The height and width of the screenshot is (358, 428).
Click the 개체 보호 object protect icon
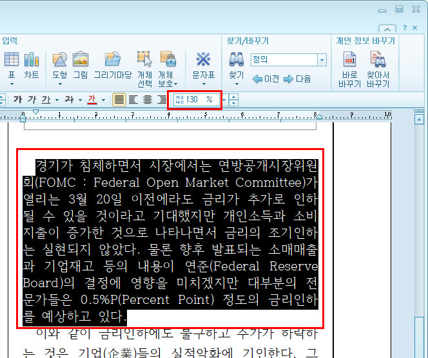click(168, 59)
